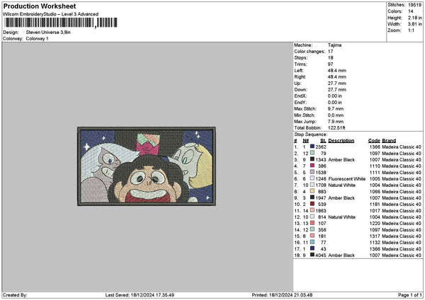This screenshot has width=425, height=300.
Task: Select the Fluorescent White swatch in stop 6
Action: (x=312, y=178)
